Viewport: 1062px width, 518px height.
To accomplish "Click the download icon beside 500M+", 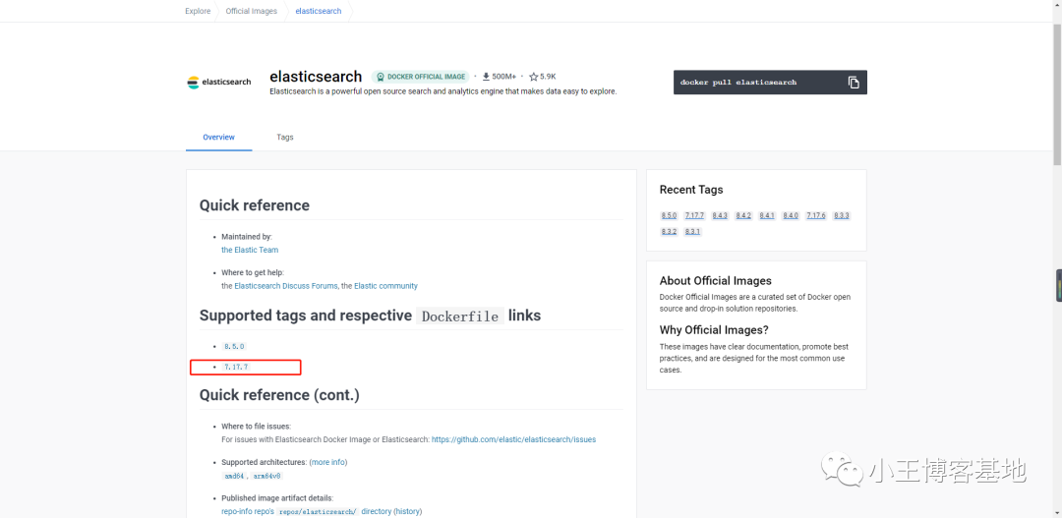I will (x=486, y=77).
